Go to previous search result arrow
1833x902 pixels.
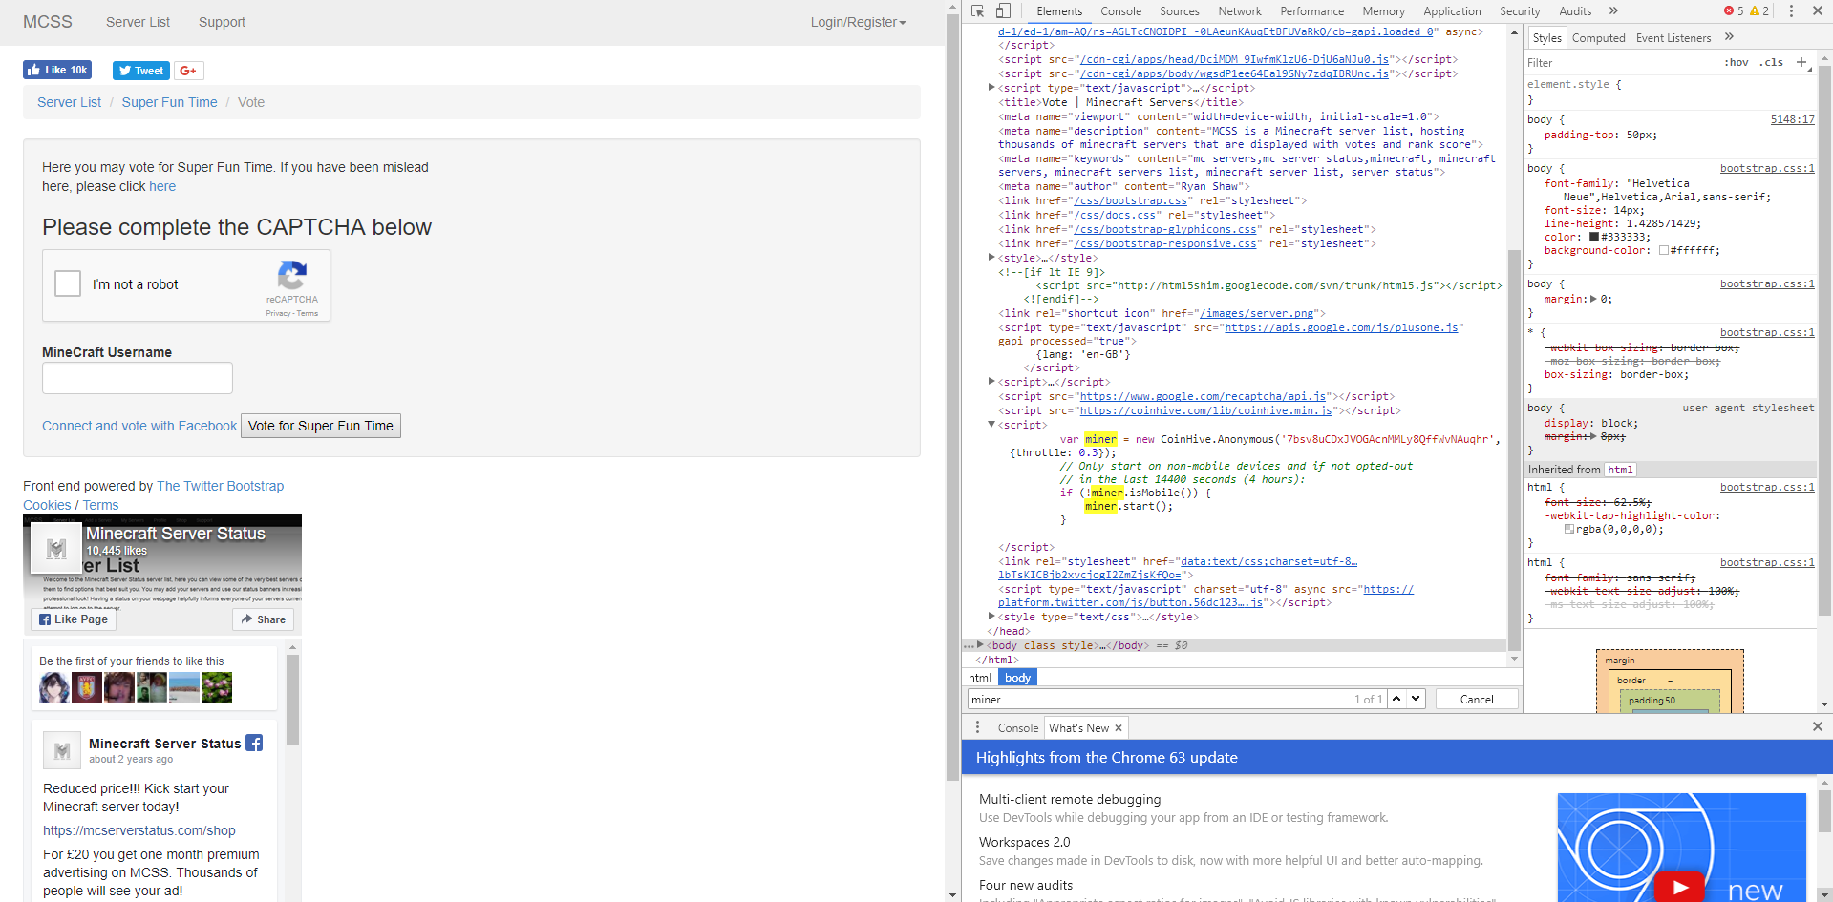(1396, 699)
